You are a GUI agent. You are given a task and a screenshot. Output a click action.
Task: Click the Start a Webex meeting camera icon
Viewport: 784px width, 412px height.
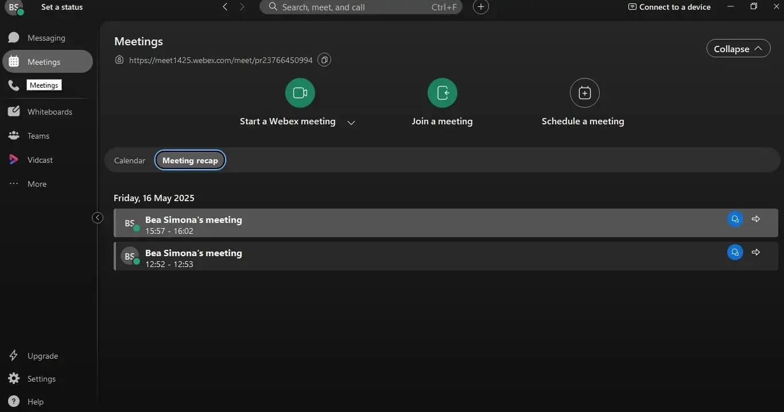[x=300, y=93]
